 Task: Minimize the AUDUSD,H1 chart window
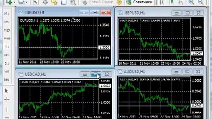pos(176,72)
